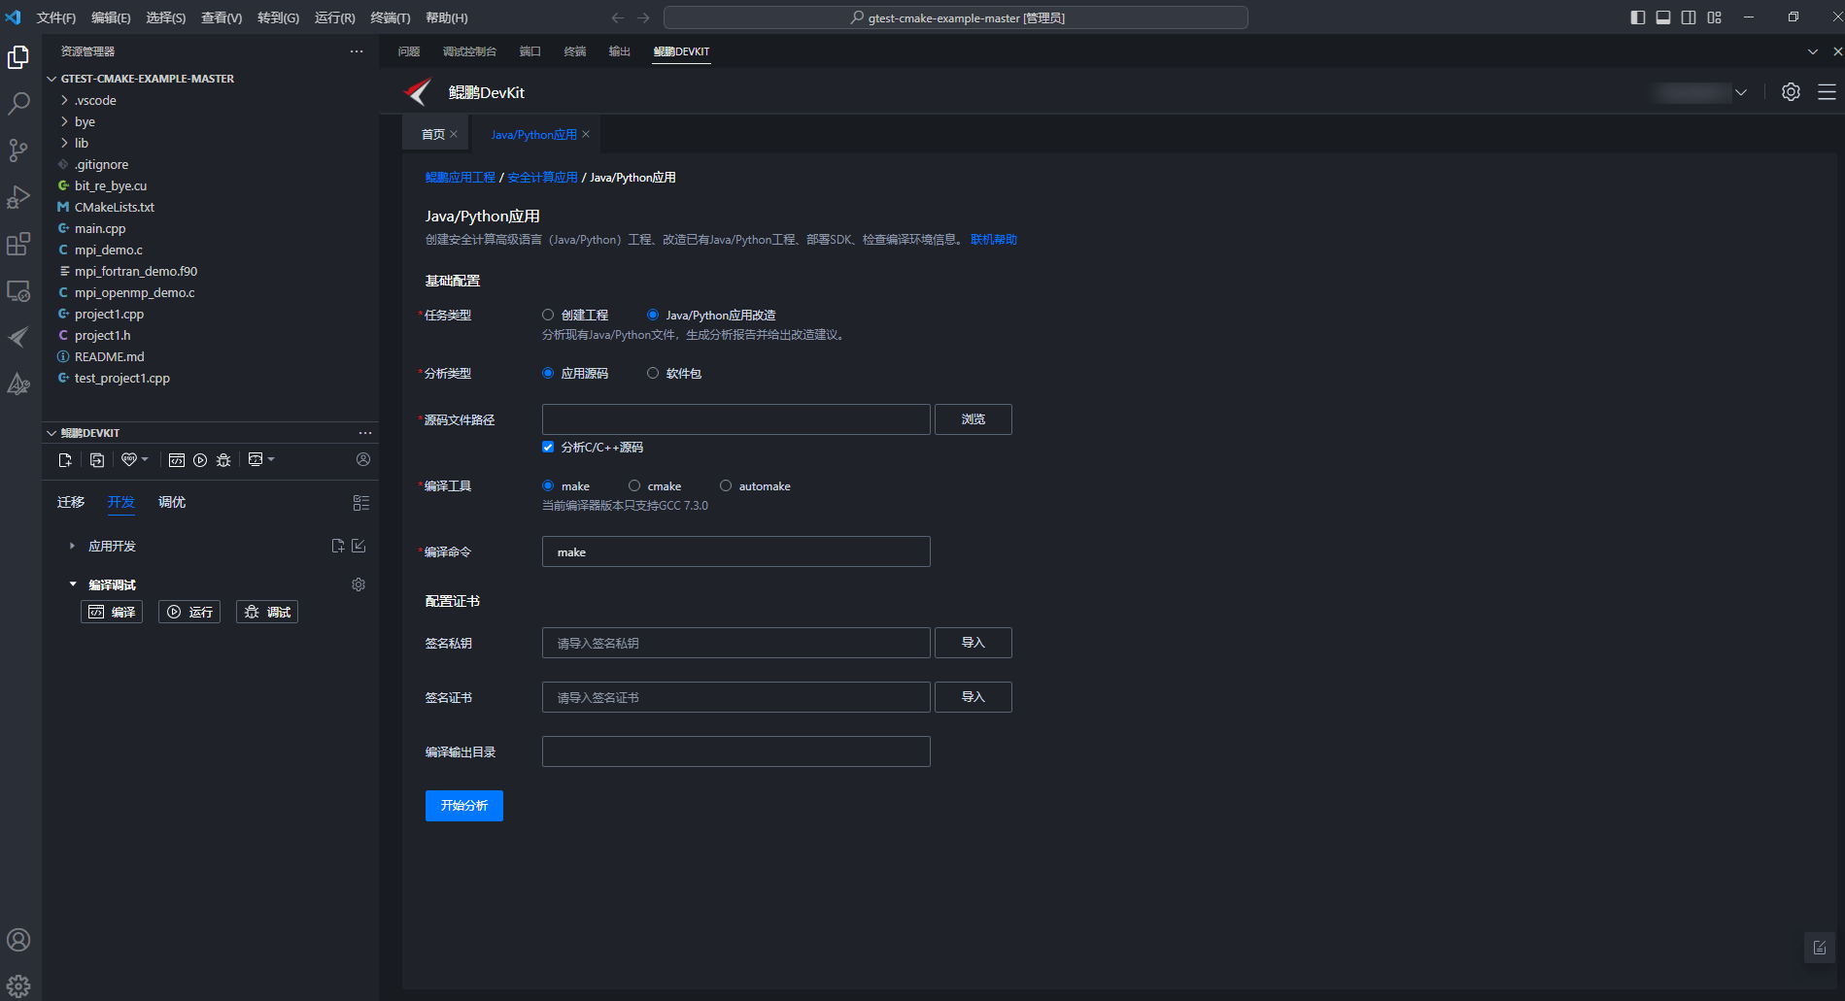Select the 创建工程 radio button
The height and width of the screenshot is (1001, 1845).
tap(548, 315)
